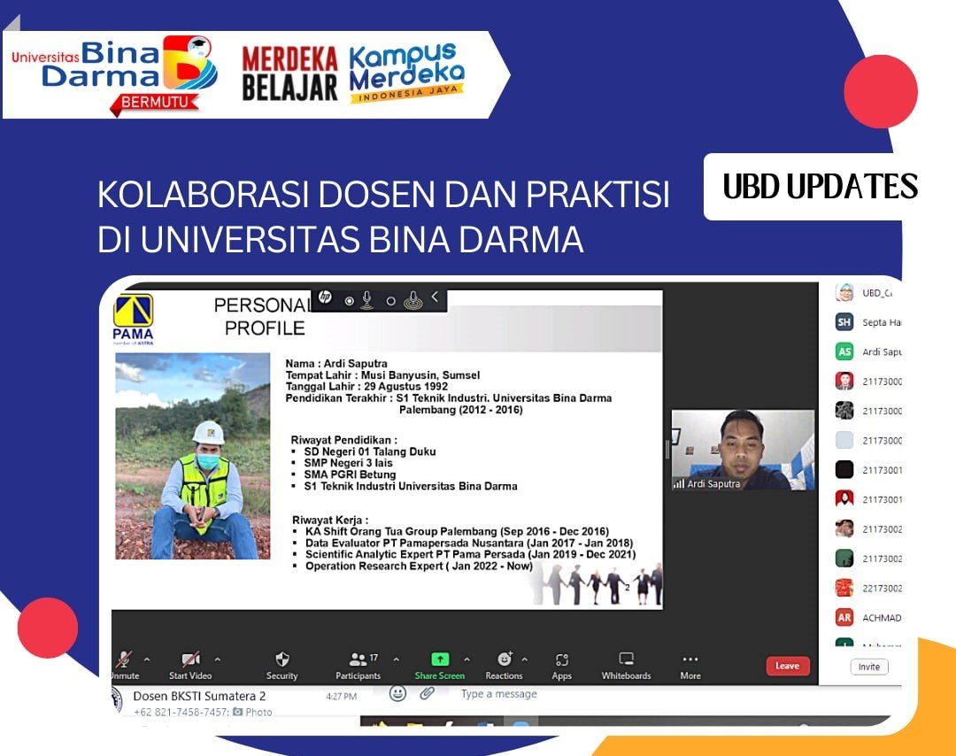956x756 pixels.
Task: Open the Reactions smiley icon
Action: point(505,659)
